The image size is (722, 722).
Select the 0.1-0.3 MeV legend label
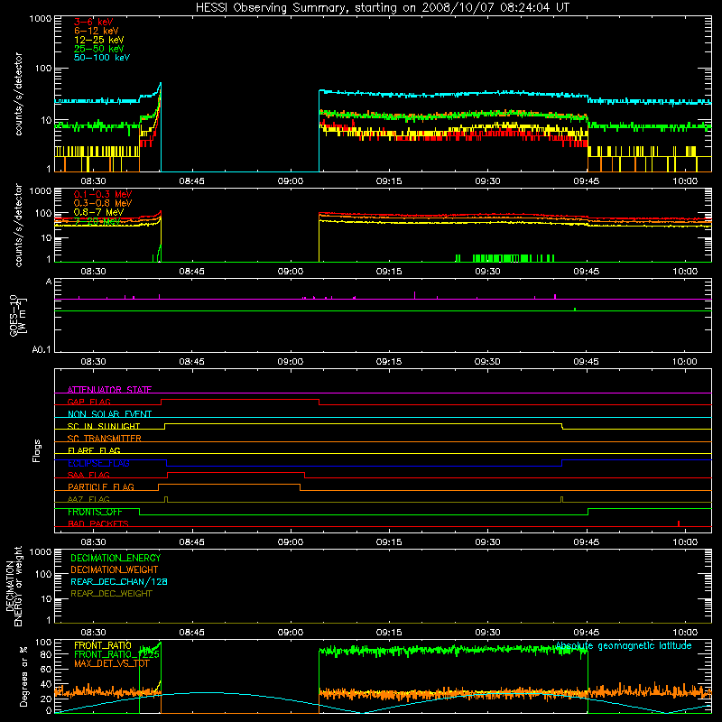click(103, 194)
